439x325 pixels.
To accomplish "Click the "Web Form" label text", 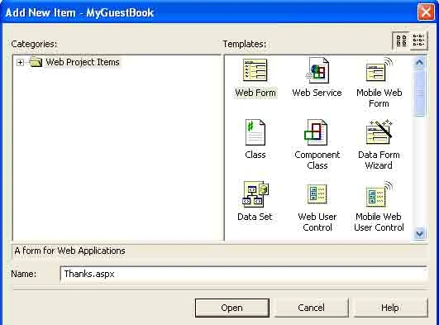I will point(255,93).
